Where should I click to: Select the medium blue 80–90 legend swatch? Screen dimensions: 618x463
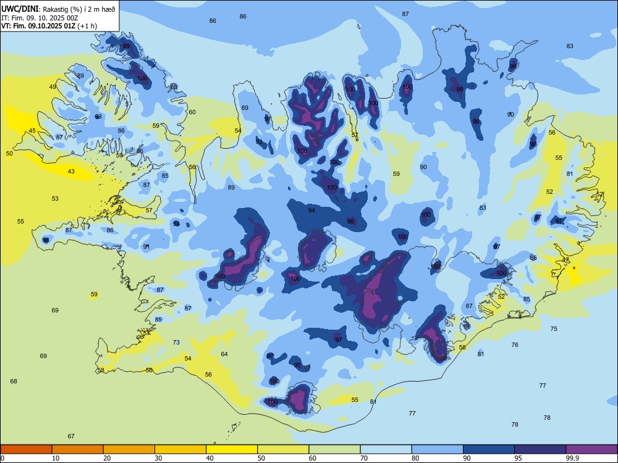point(438,449)
